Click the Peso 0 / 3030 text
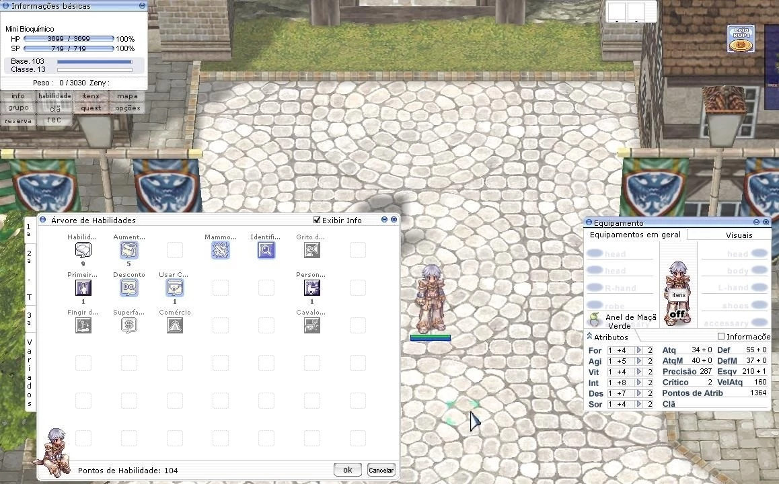This screenshot has width=779, height=484. click(x=60, y=83)
